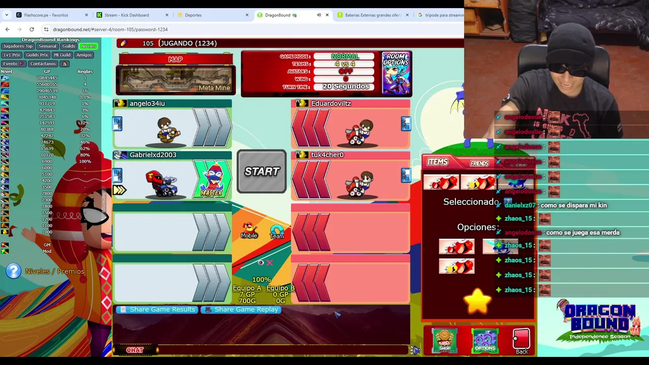This screenshot has height=365, width=649.
Task: Mute the DragonBound tab audio icon
Action: click(x=319, y=15)
